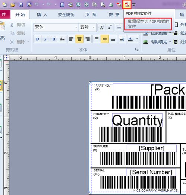Click the NICE COMPANY, WORLD WIDE text
Viewport: 186px width, 195px height.
pos(155,191)
